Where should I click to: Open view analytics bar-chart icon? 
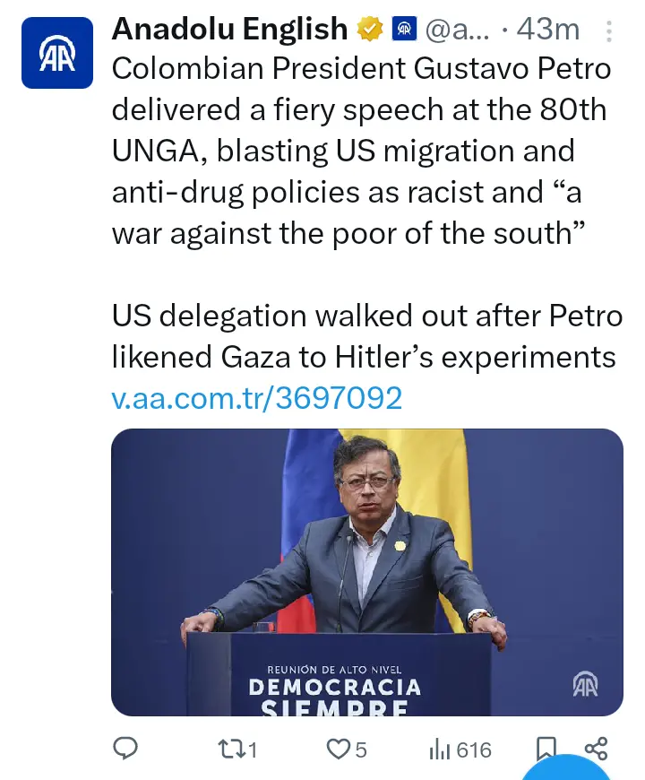[x=440, y=749]
